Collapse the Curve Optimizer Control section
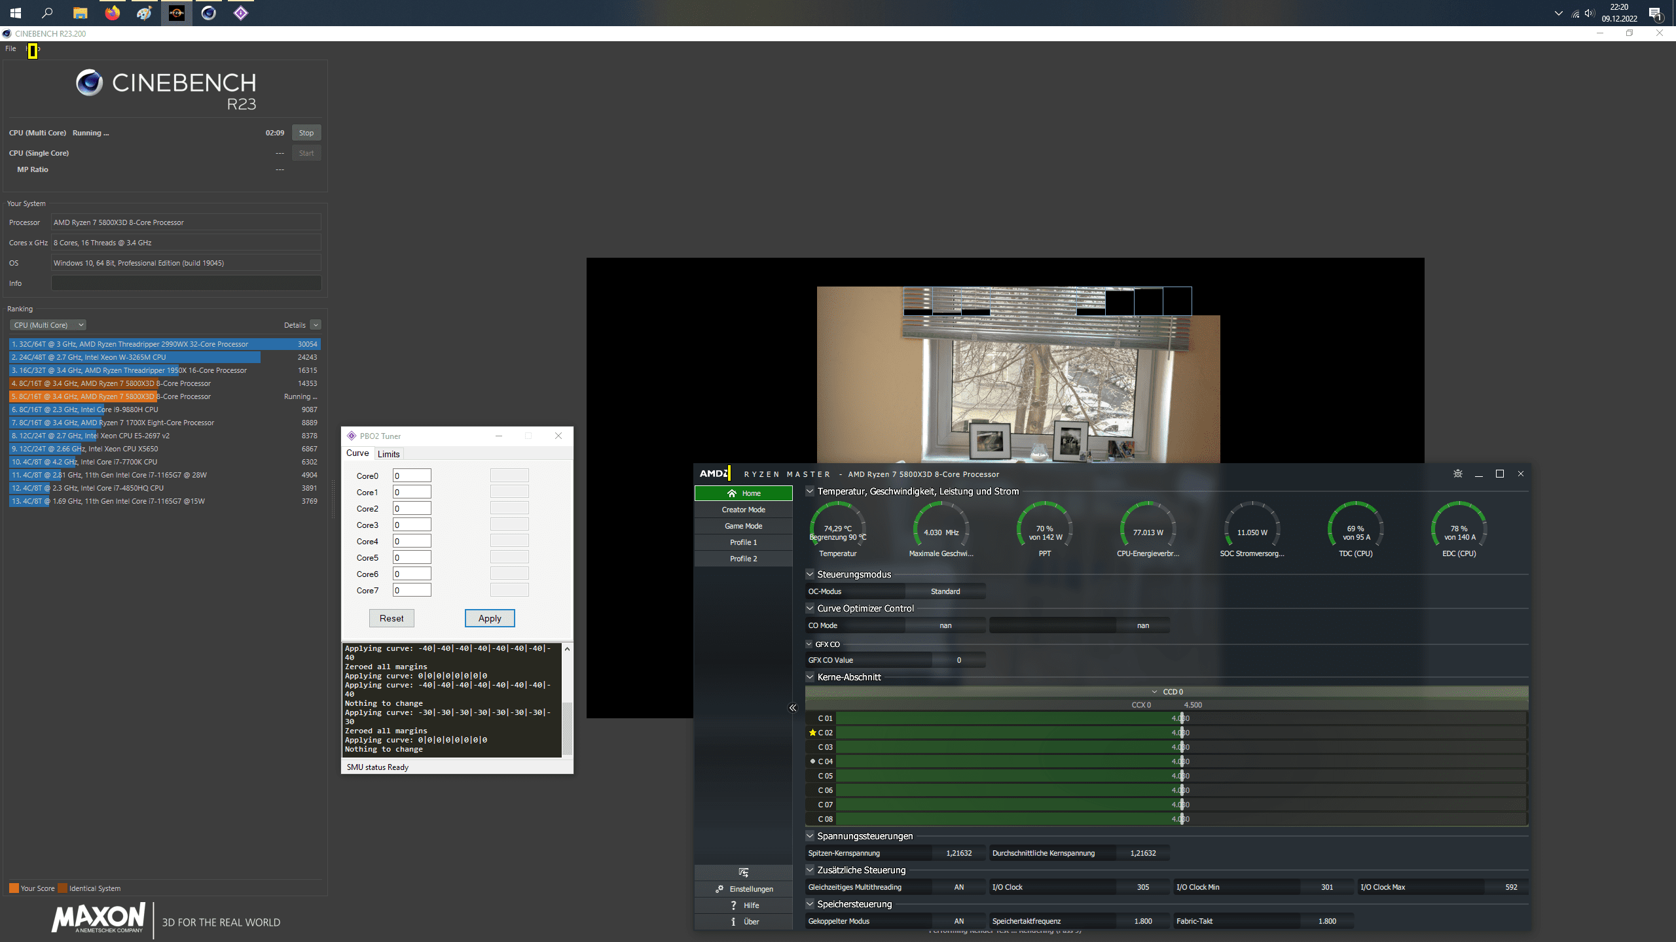This screenshot has width=1676, height=942. tap(810, 608)
